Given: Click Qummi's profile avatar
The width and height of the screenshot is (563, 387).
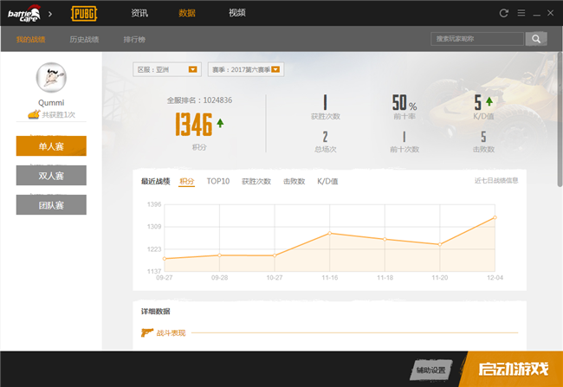Looking at the screenshot, I should 51,78.
